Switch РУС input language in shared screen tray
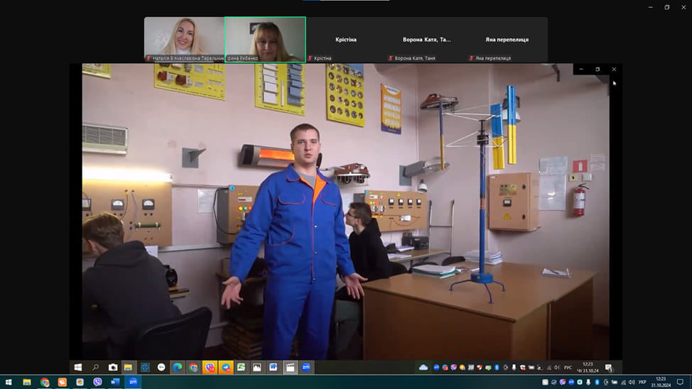 tap(568, 368)
